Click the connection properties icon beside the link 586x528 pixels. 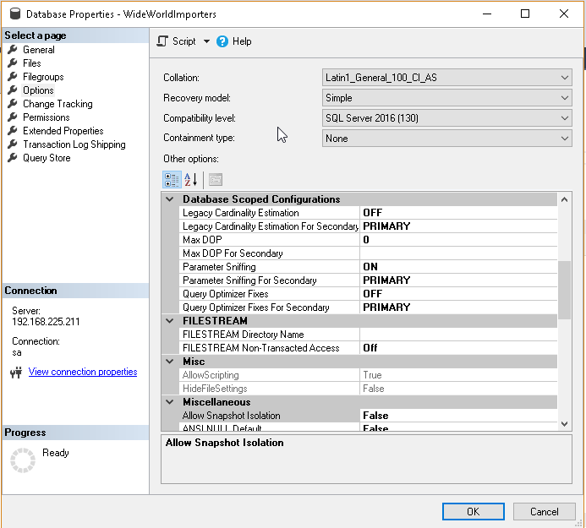(15, 373)
